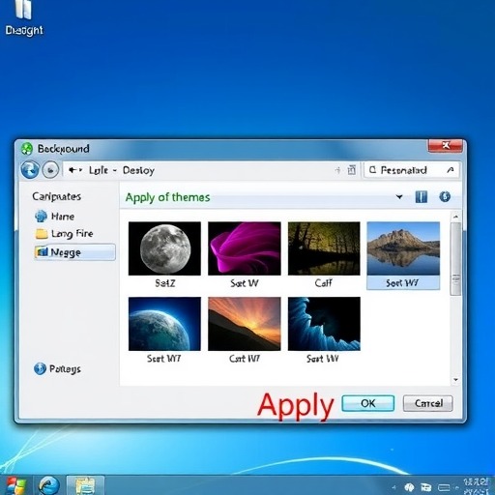Open Internet Explorer from the taskbar
This screenshot has height=495, width=495.
49,485
